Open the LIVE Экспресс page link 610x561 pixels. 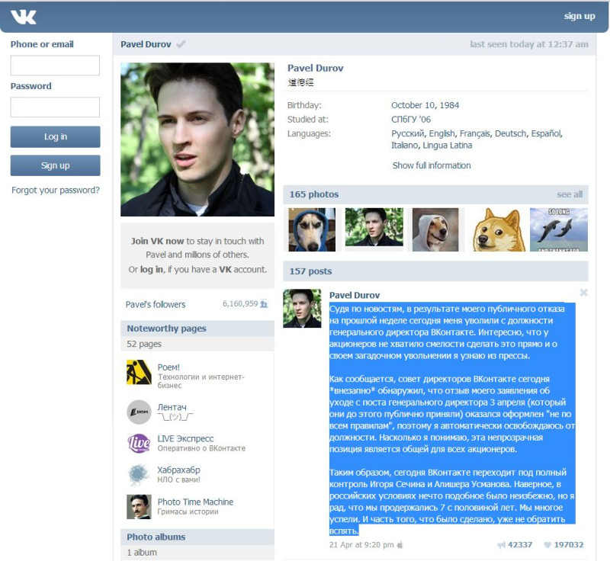pos(185,438)
